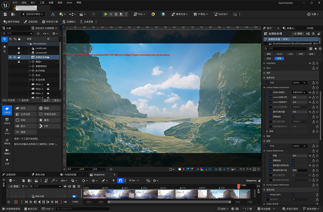Viewport: 323px width, 212px height.
Task: Toggle the 光线光照模式 checkbox
Action: pos(270,92)
